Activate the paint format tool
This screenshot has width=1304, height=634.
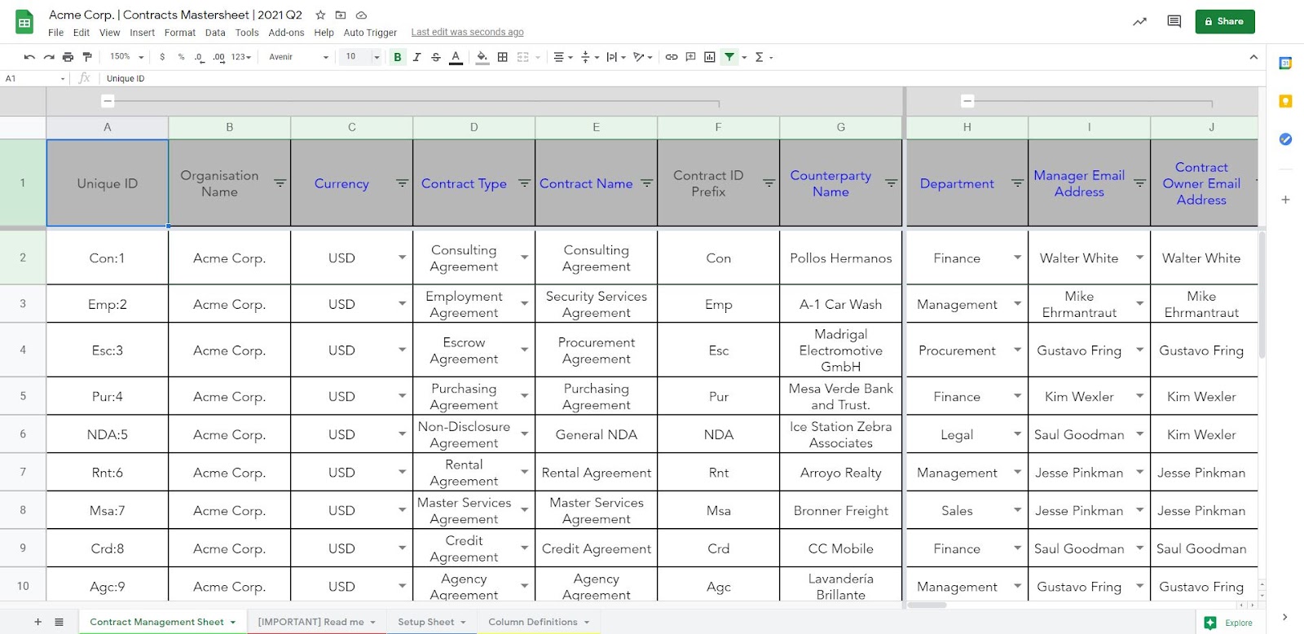pos(87,57)
